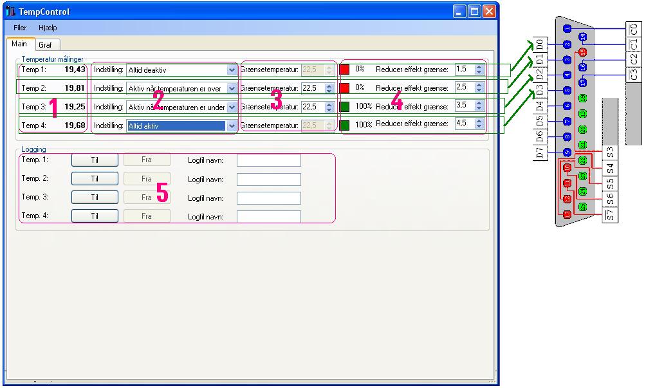Maximize the TempControl window
The image size is (646, 388).
(x=474, y=11)
